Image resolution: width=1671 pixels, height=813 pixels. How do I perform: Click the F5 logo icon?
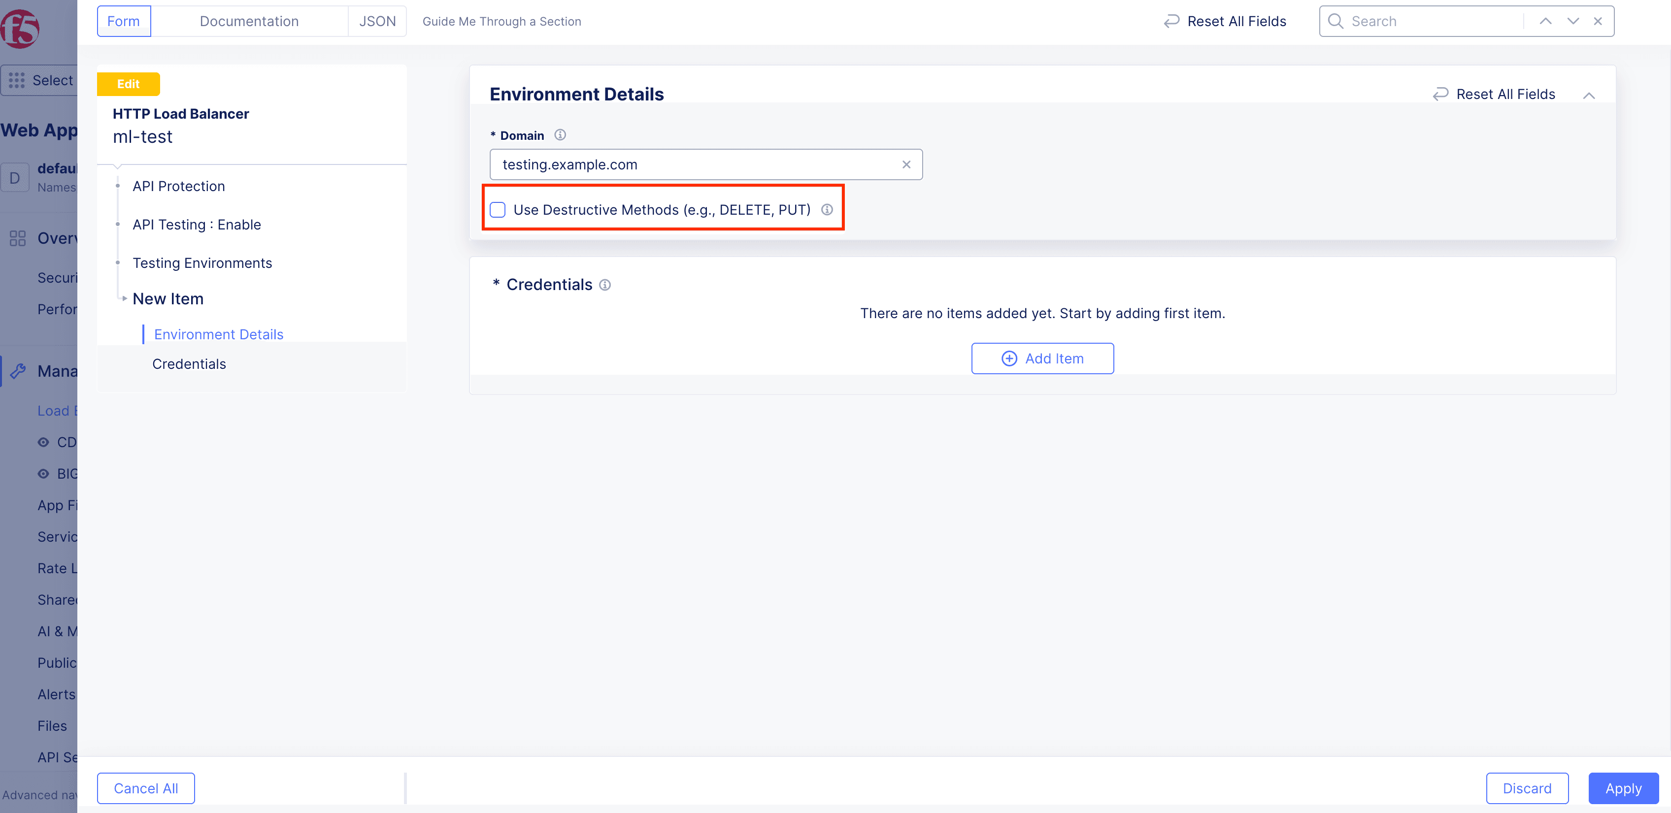20,29
